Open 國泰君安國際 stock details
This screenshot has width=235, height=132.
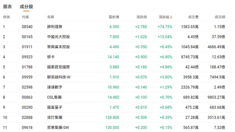point(58,67)
